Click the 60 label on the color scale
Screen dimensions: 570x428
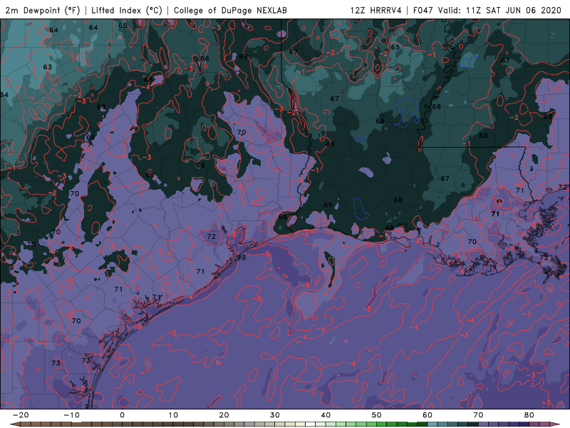pos(427,415)
